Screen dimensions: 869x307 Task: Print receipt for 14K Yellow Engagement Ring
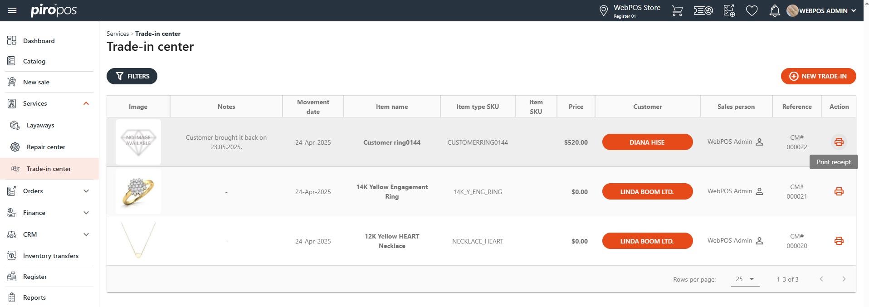pos(839,191)
